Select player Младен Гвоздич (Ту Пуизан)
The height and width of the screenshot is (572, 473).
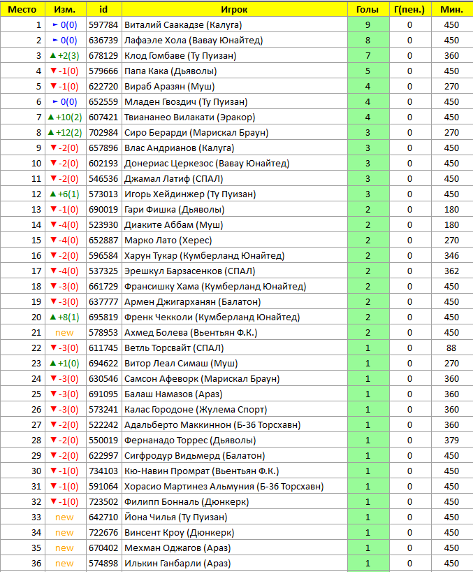tap(186, 102)
